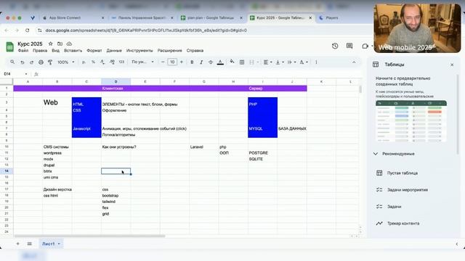This screenshot has width=465, height=261.
Task: Select the blue Javascript cell
Action: [x=86, y=129]
